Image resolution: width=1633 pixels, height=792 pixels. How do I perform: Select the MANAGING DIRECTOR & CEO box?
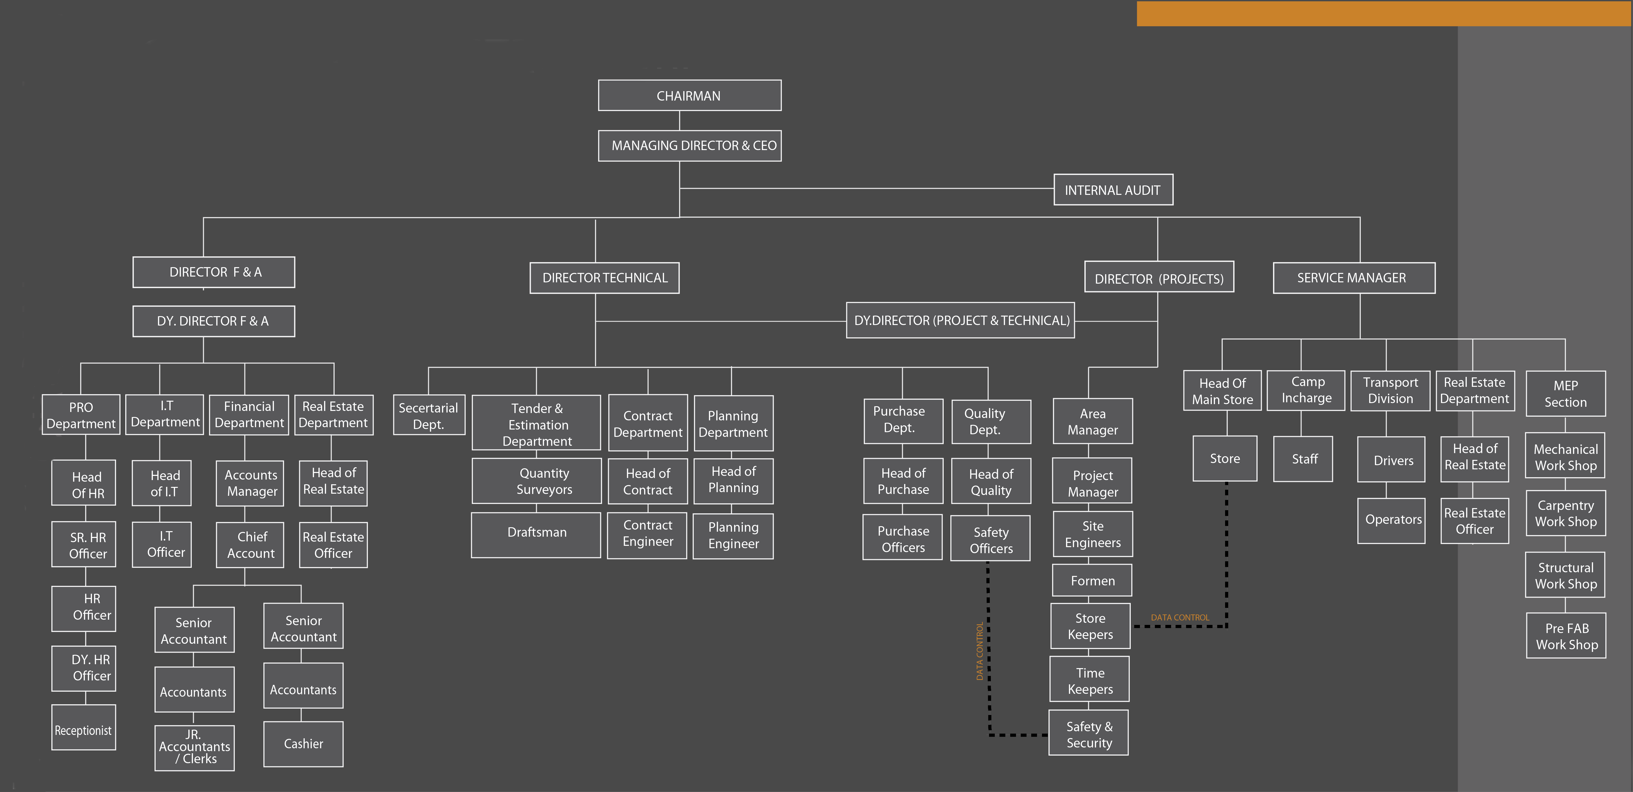click(690, 146)
